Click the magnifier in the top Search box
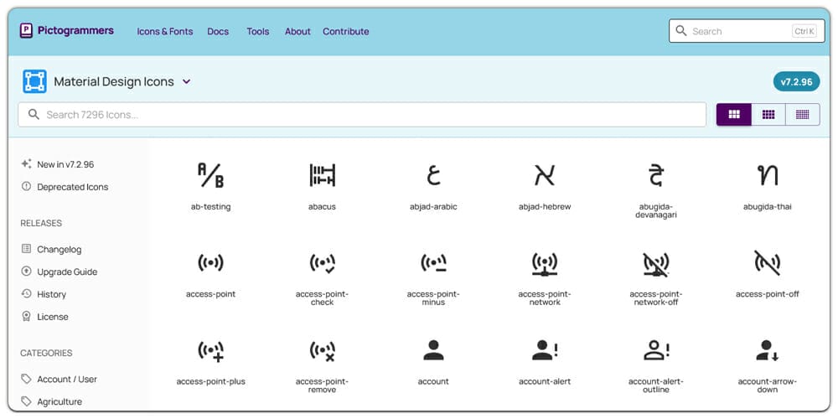This screenshot has width=838, height=419. tap(680, 31)
